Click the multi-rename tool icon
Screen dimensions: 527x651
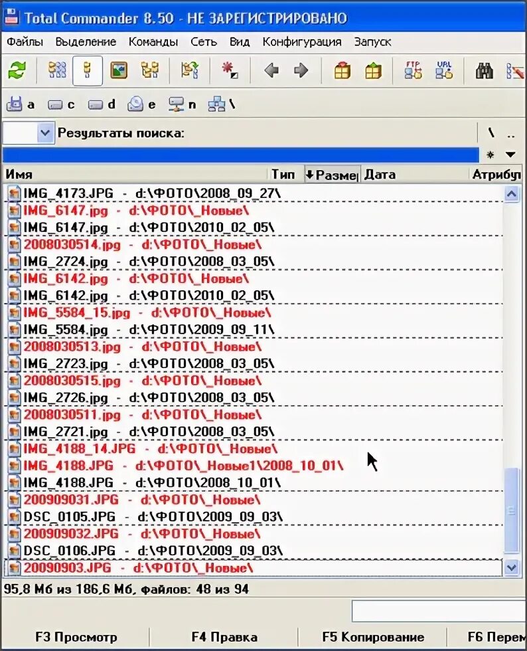click(x=515, y=70)
